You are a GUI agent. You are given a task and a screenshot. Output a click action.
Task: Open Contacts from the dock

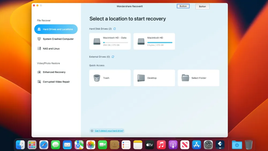(x=114, y=145)
